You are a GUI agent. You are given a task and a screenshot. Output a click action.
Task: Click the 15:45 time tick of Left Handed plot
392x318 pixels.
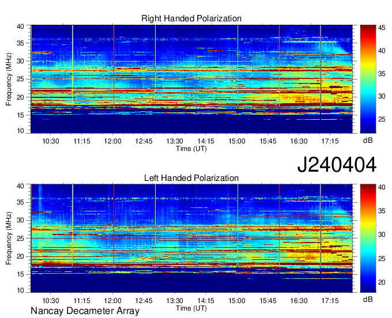(268, 301)
